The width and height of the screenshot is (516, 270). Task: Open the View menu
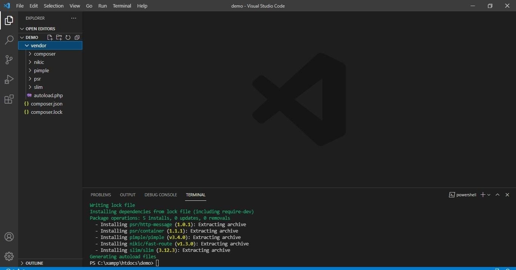(x=75, y=6)
